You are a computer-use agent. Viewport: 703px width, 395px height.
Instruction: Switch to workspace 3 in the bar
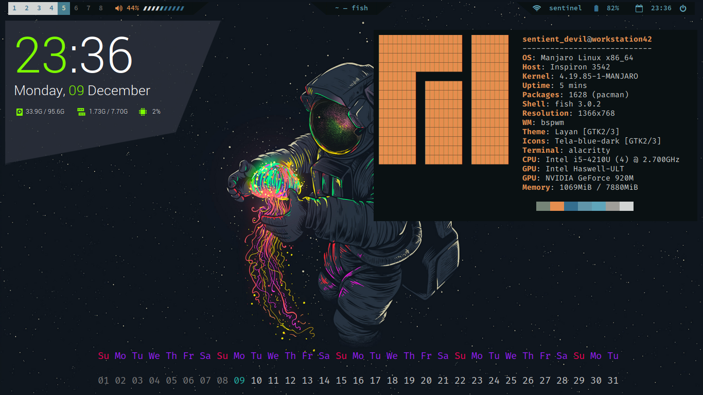pyautogui.click(x=39, y=8)
